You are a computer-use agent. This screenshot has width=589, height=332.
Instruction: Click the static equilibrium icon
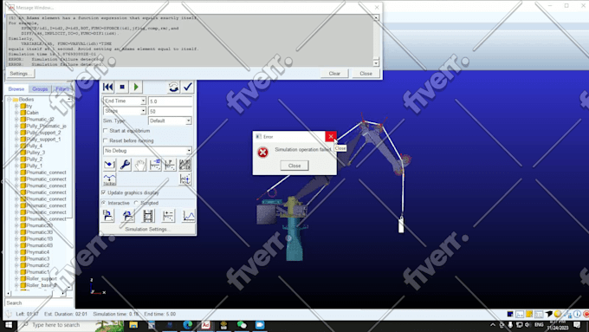pyautogui.click(x=110, y=165)
